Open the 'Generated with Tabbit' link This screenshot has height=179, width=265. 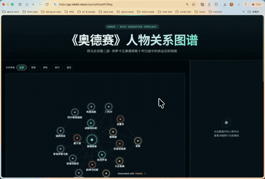[x=132, y=173]
